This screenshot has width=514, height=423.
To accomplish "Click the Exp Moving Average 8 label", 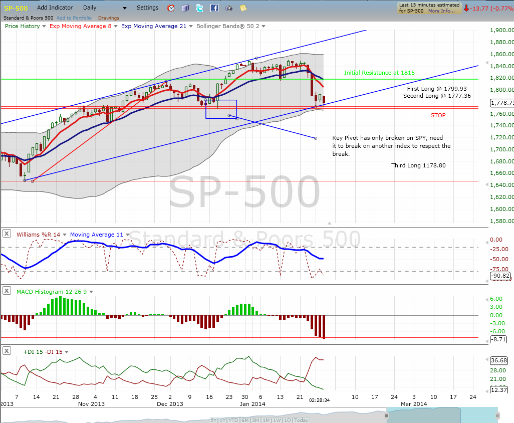I will click(x=80, y=26).
